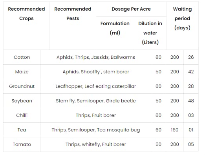Click the 160 dilution value for Tea

coord(174,130)
